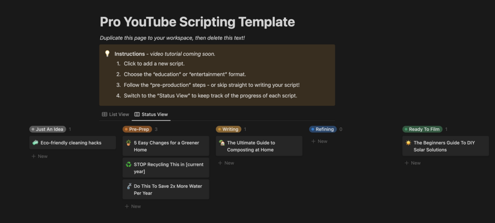Open the Eco-friendly cleaning hacks card
Viewport: 495px width, 223px height.
[72, 143]
